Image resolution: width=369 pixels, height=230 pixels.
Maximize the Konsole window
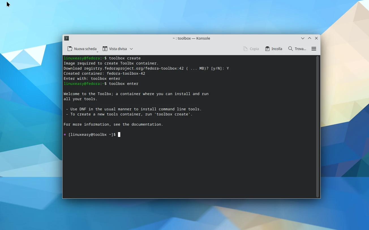(x=310, y=38)
